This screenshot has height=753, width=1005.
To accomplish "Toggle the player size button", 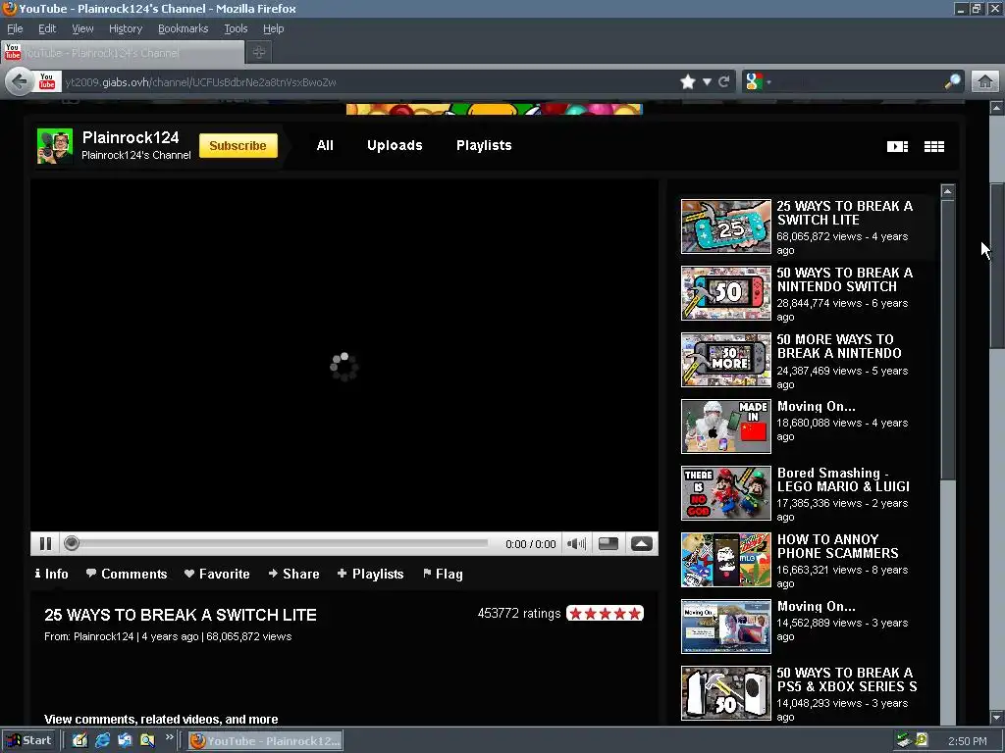I will coord(608,543).
